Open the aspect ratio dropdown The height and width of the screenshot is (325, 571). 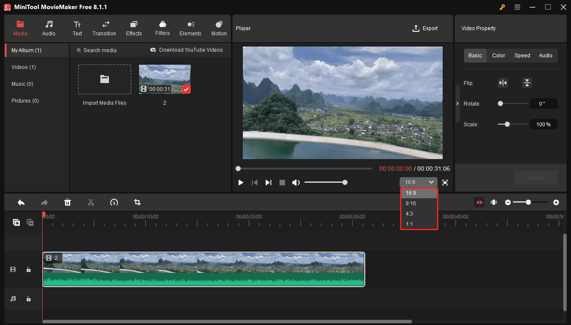(x=418, y=182)
